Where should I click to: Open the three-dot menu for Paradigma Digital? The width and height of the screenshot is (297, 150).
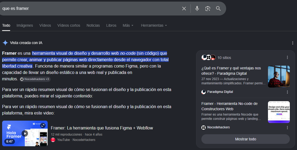coord(287,92)
